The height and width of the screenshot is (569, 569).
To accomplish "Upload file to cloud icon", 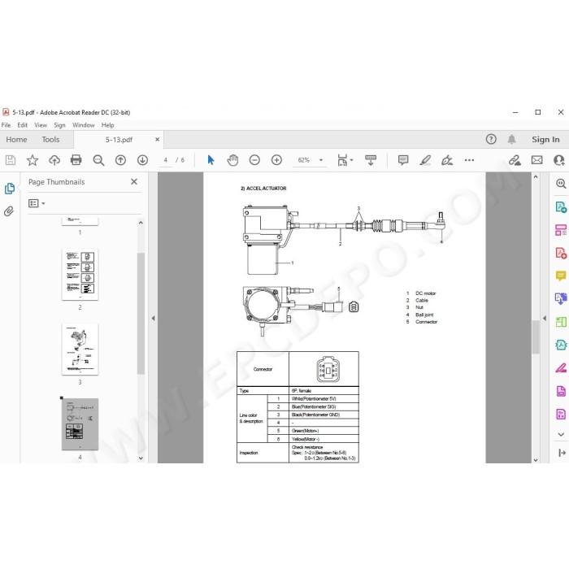I will tap(54, 160).
